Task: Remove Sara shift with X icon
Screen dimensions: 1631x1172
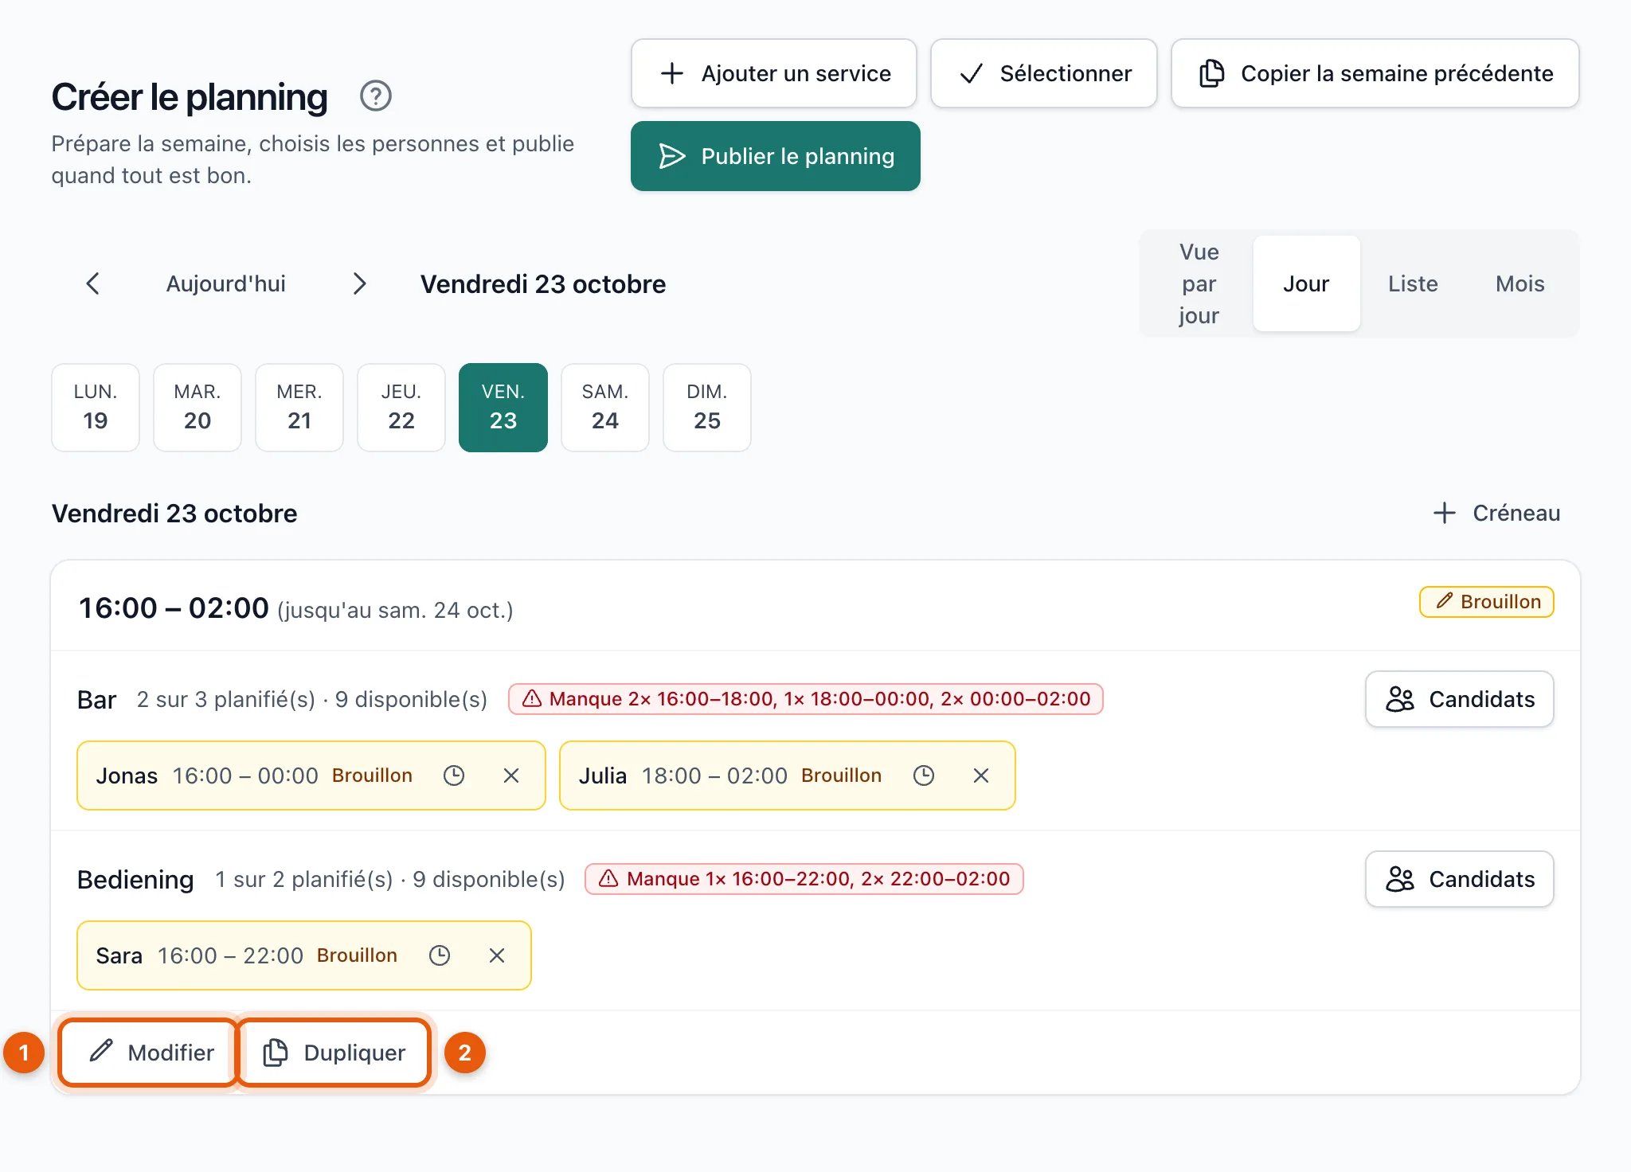Action: pos(497,955)
